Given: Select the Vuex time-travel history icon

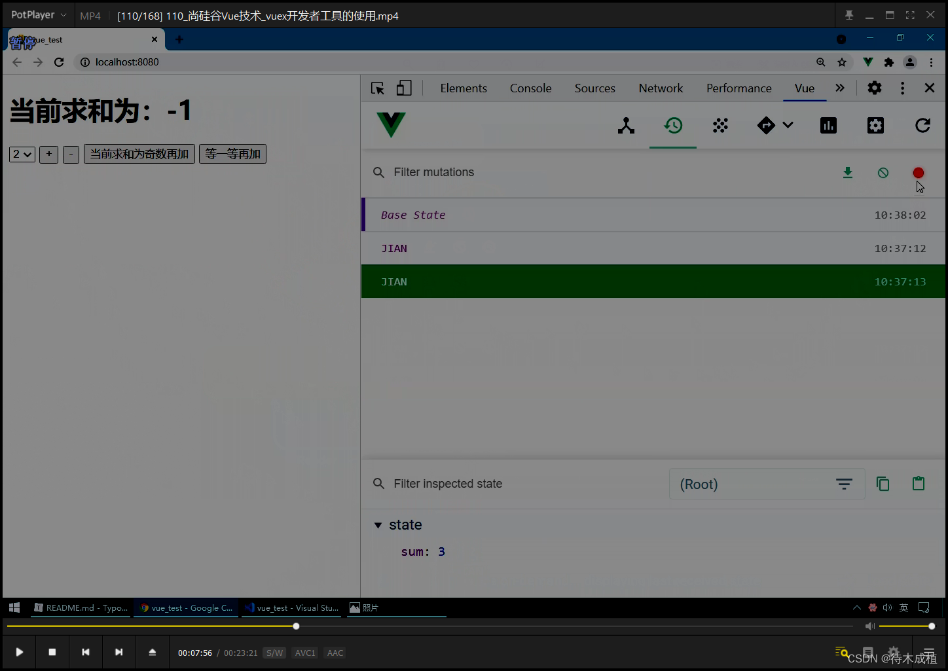Looking at the screenshot, I should (x=673, y=125).
